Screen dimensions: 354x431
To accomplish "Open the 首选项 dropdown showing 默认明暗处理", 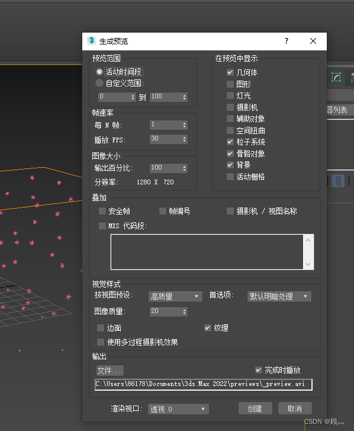I will point(279,296).
